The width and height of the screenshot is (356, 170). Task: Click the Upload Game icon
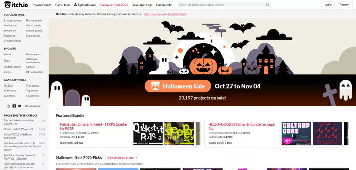75,5
